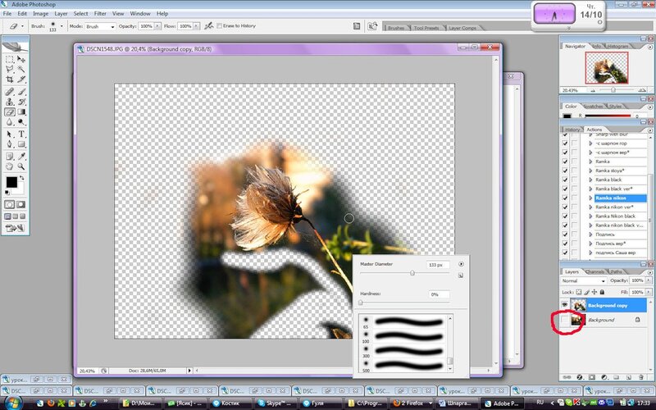The width and height of the screenshot is (656, 410).
Task: Show the Background layer visibility box
Action: tap(565, 320)
